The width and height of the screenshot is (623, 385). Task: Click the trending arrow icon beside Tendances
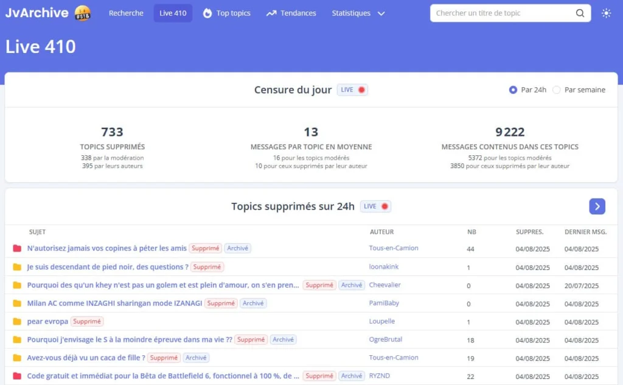coord(271,13)
